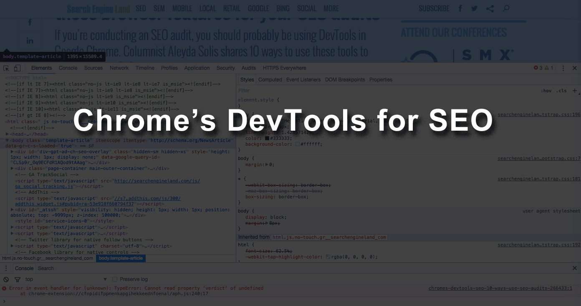Image resolution: width=581 pixels, height=306 pixels.
Task: Expand the page-container main-outer-container div
Action: click(x=12, y=168)
